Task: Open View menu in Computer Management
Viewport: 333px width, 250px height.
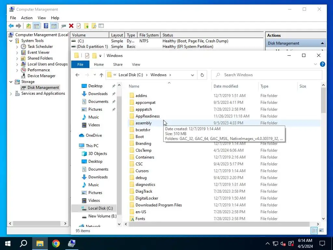Action: coord(42,18)
